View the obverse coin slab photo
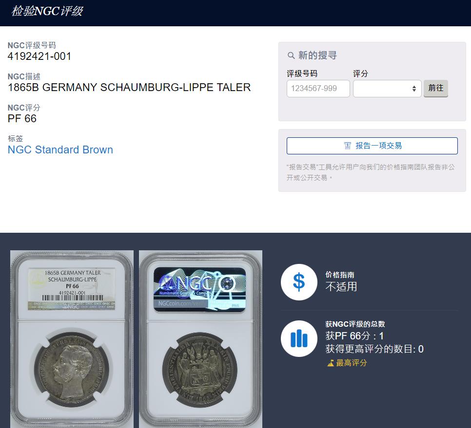 pyautogui.click(x=72, y=339)
